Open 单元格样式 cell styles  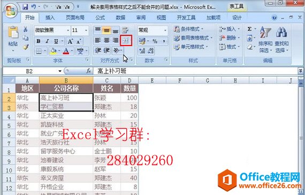pos(190,47)
